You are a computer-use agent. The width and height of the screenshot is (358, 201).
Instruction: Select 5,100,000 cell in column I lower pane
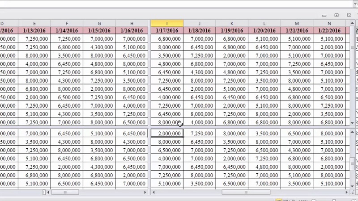(x=167, y=184)
